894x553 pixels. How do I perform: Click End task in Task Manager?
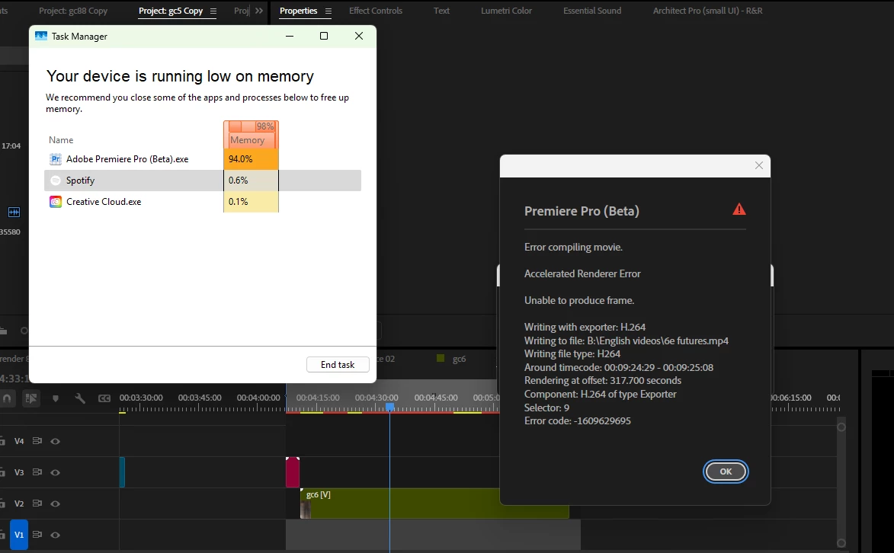click(338, 364)
